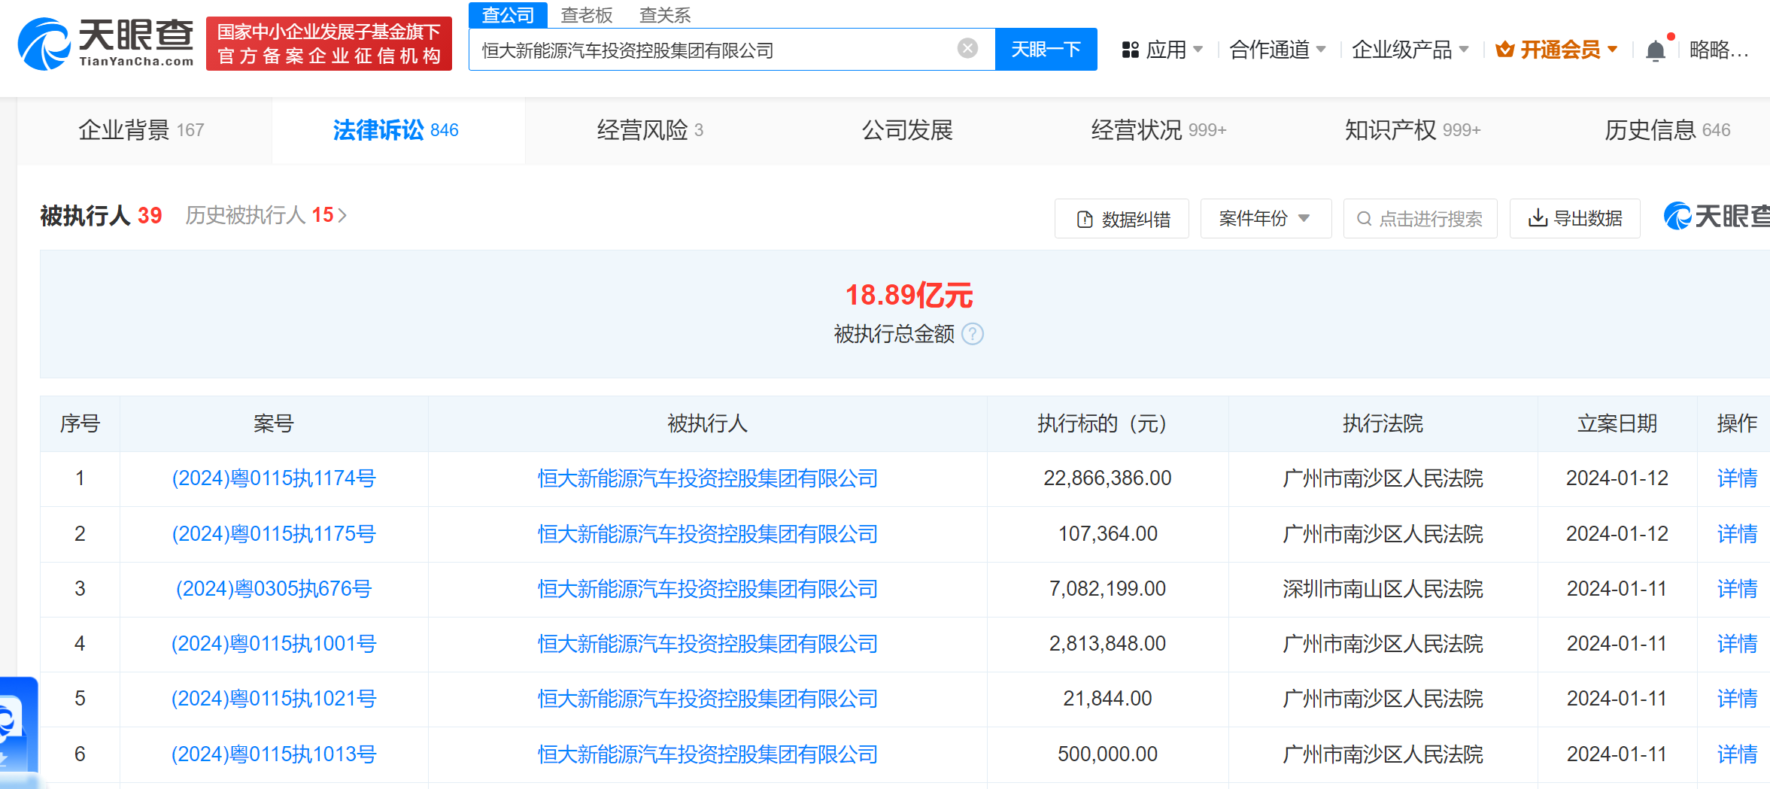Expand the 合作通道 dropdown
This screenshot has width=1770, height=789.
pyautogui.click(x=1277, y=50)
